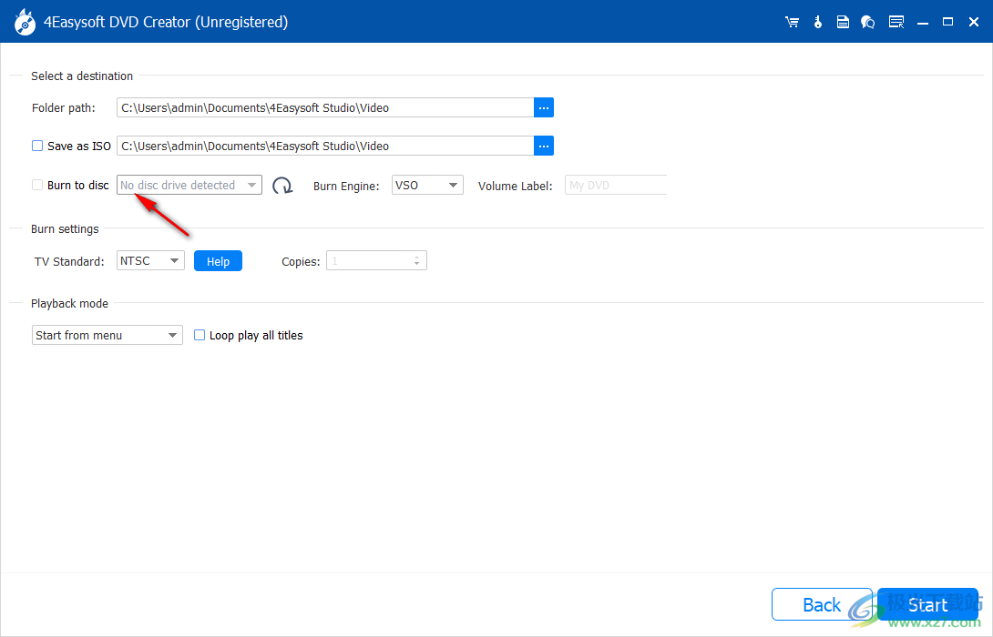Click the shopping cart purchase icon
The width and height of the screenshot is (993, 637).
(792, 22)
